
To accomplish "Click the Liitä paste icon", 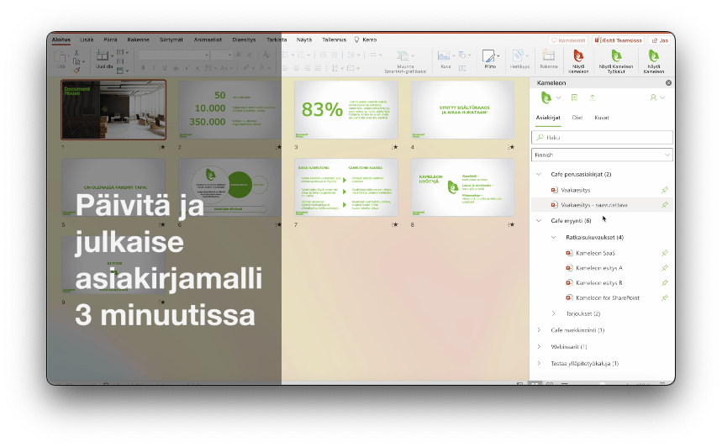I will (60, 56).
